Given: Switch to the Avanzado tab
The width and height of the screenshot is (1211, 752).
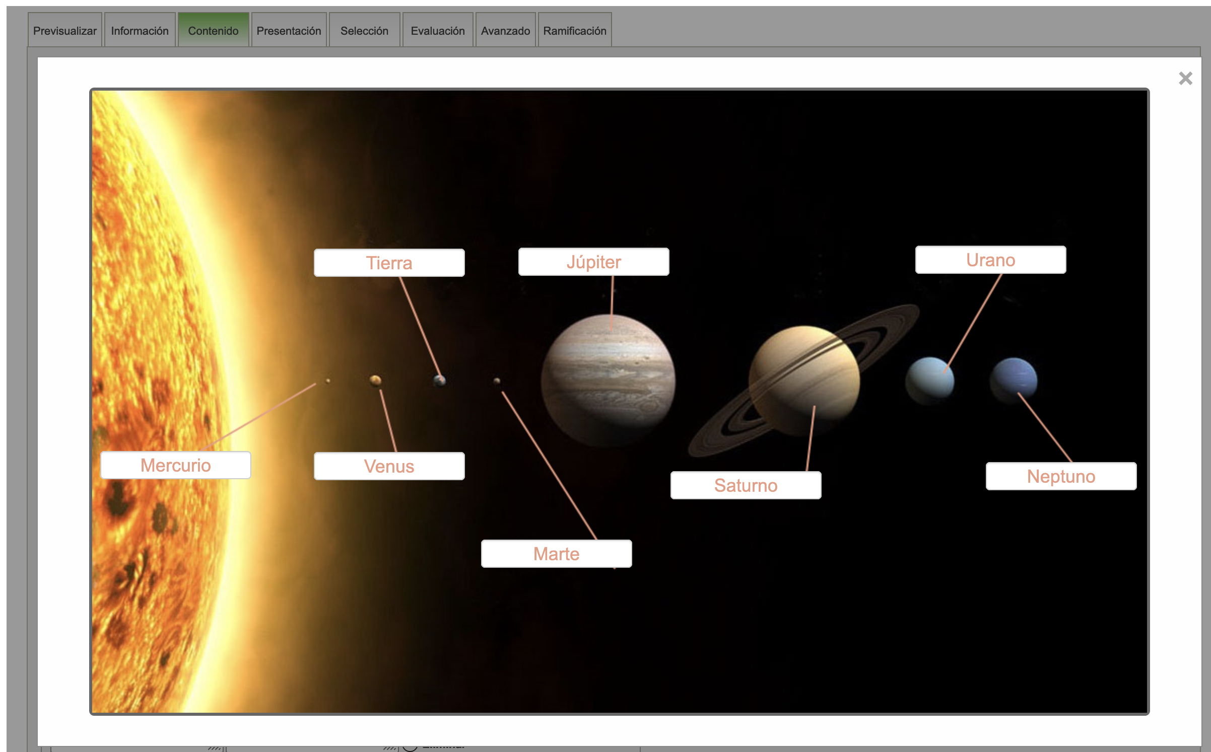Looking at the screenshot, I should (x=505, y=31).
